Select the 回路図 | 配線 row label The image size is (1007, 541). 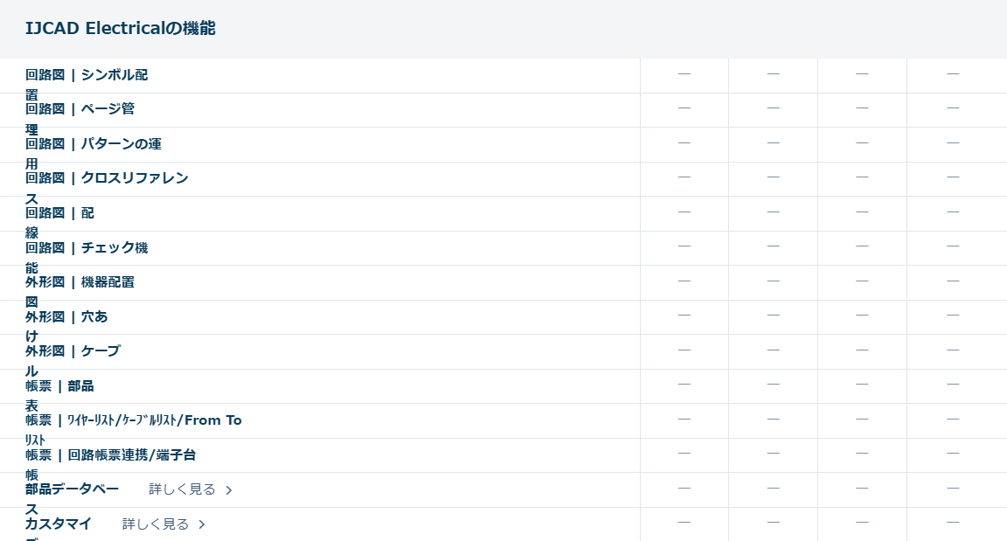(59, 213)
